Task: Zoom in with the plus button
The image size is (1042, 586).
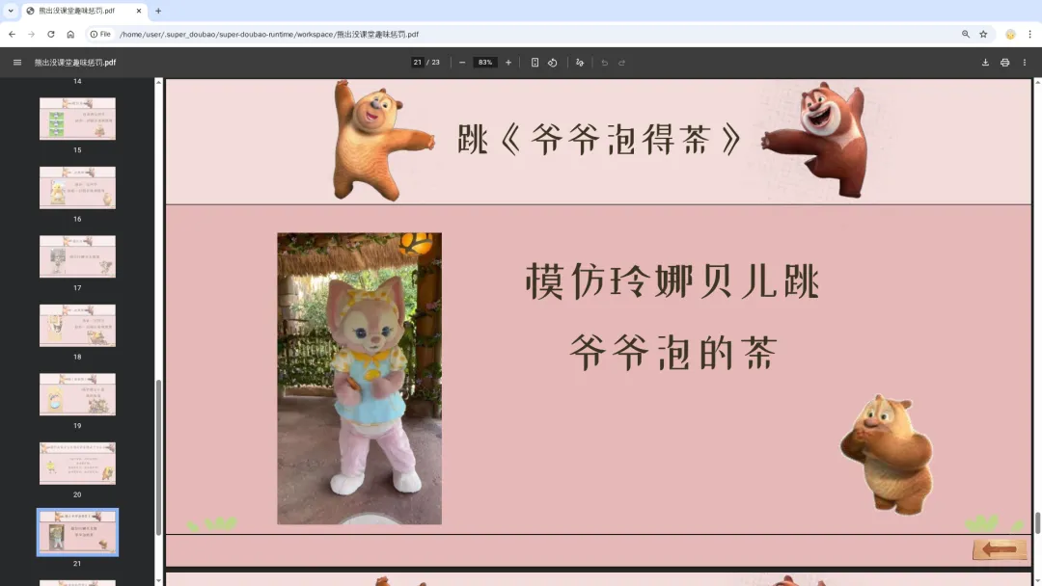Action: (508, 63)
